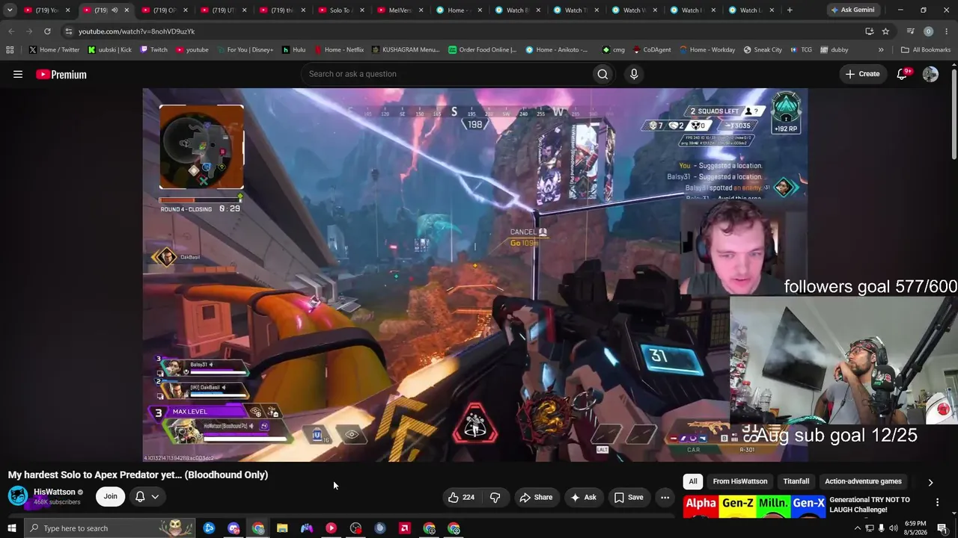Open the tab search dropdown
Viewport: 958px width, 538px height.
[x=10, y=10]
